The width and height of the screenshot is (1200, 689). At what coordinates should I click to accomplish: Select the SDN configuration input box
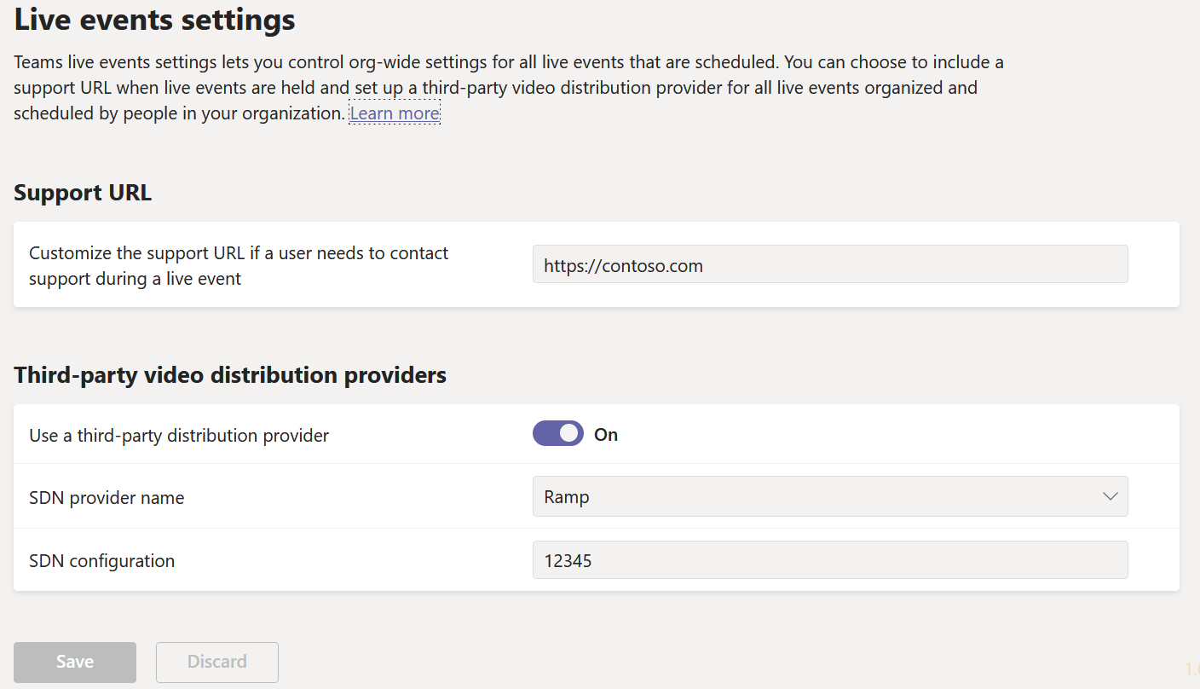tap(830, 559)
